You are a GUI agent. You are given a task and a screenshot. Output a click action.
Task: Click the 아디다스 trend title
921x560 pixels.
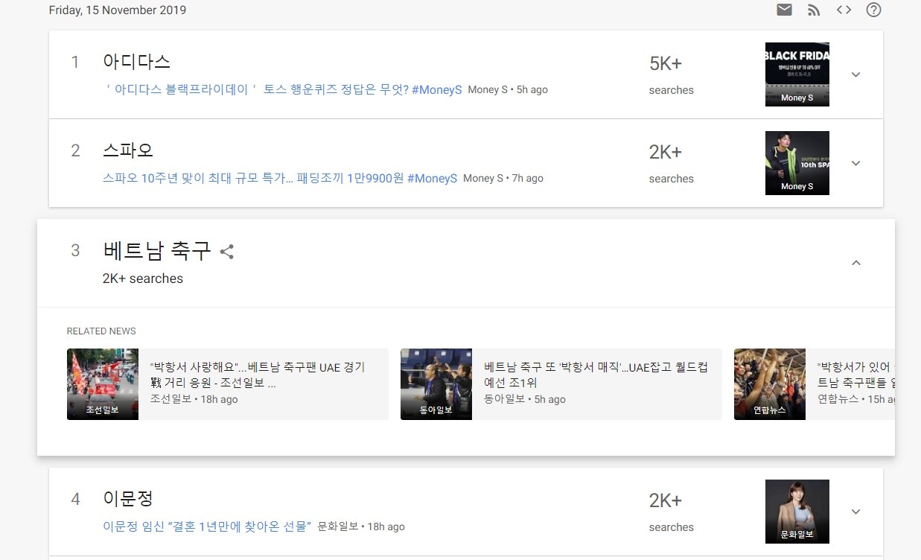point(137,62)
